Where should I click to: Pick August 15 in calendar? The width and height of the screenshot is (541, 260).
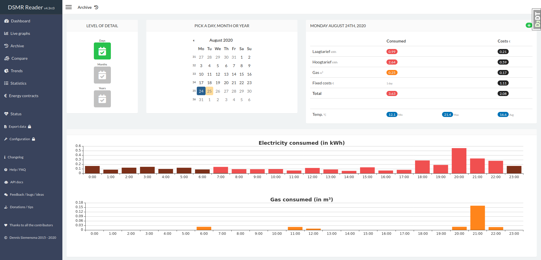pos(242,74)
